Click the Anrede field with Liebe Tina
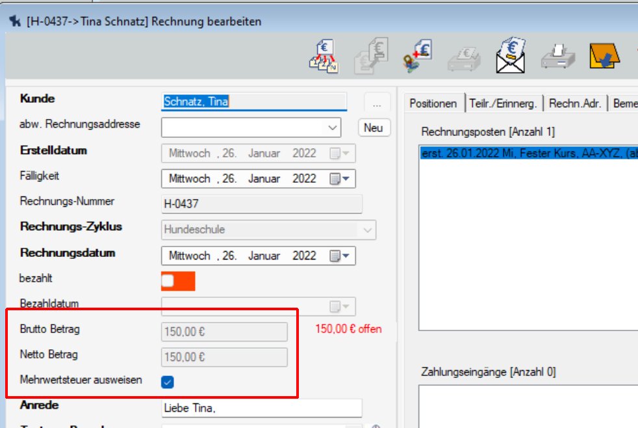The width and height of the screenshot is (638, 428). click(x=261, y=408)
